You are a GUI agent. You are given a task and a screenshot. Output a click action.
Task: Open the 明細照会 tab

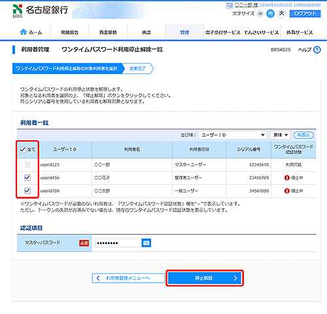tap(70, 32)
